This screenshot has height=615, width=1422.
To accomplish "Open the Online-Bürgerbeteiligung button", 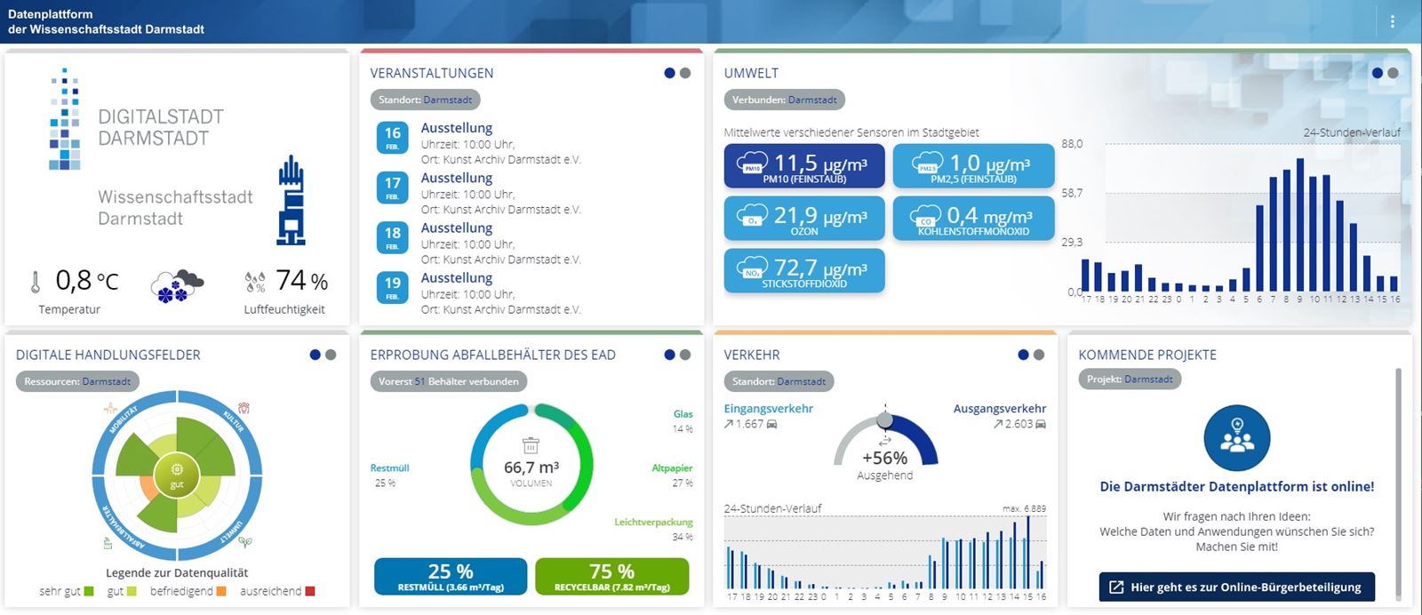I will click(1236, 587).
